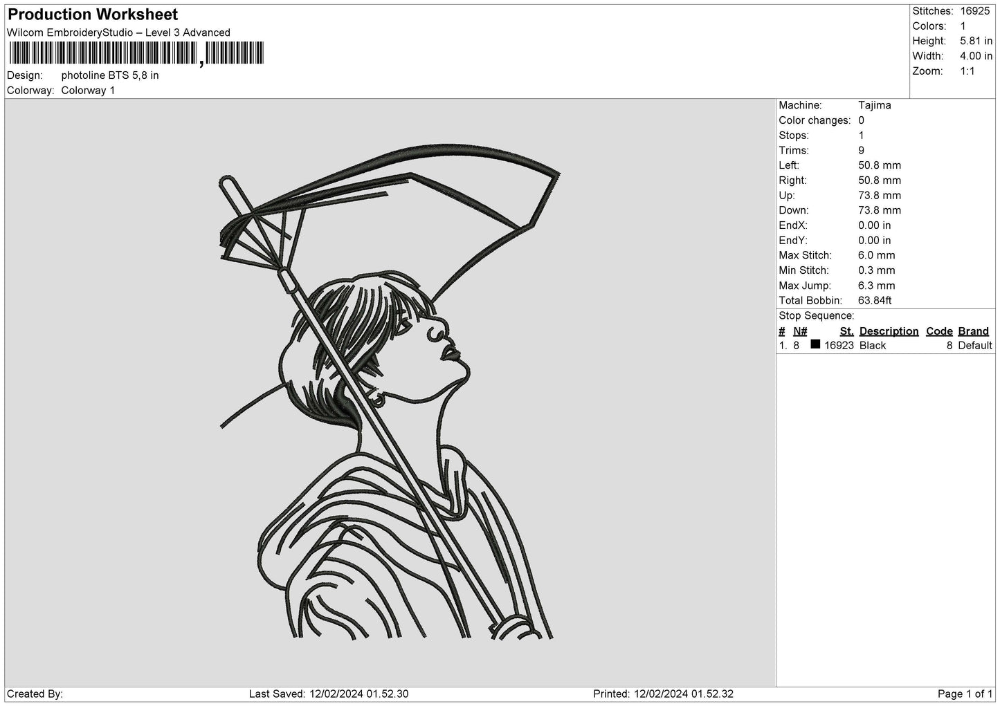Click the Brand column header
This screenshot has height=706, width=1000.
(x=974, y=331)
